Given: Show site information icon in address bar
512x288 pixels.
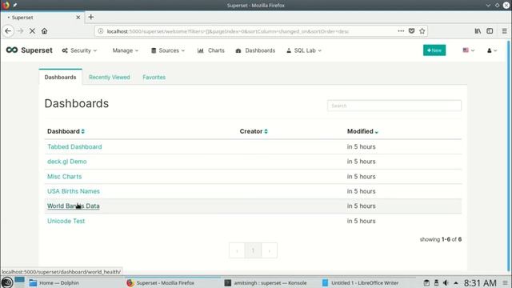Looking at the screenshot, I should (x=101, y=31).
